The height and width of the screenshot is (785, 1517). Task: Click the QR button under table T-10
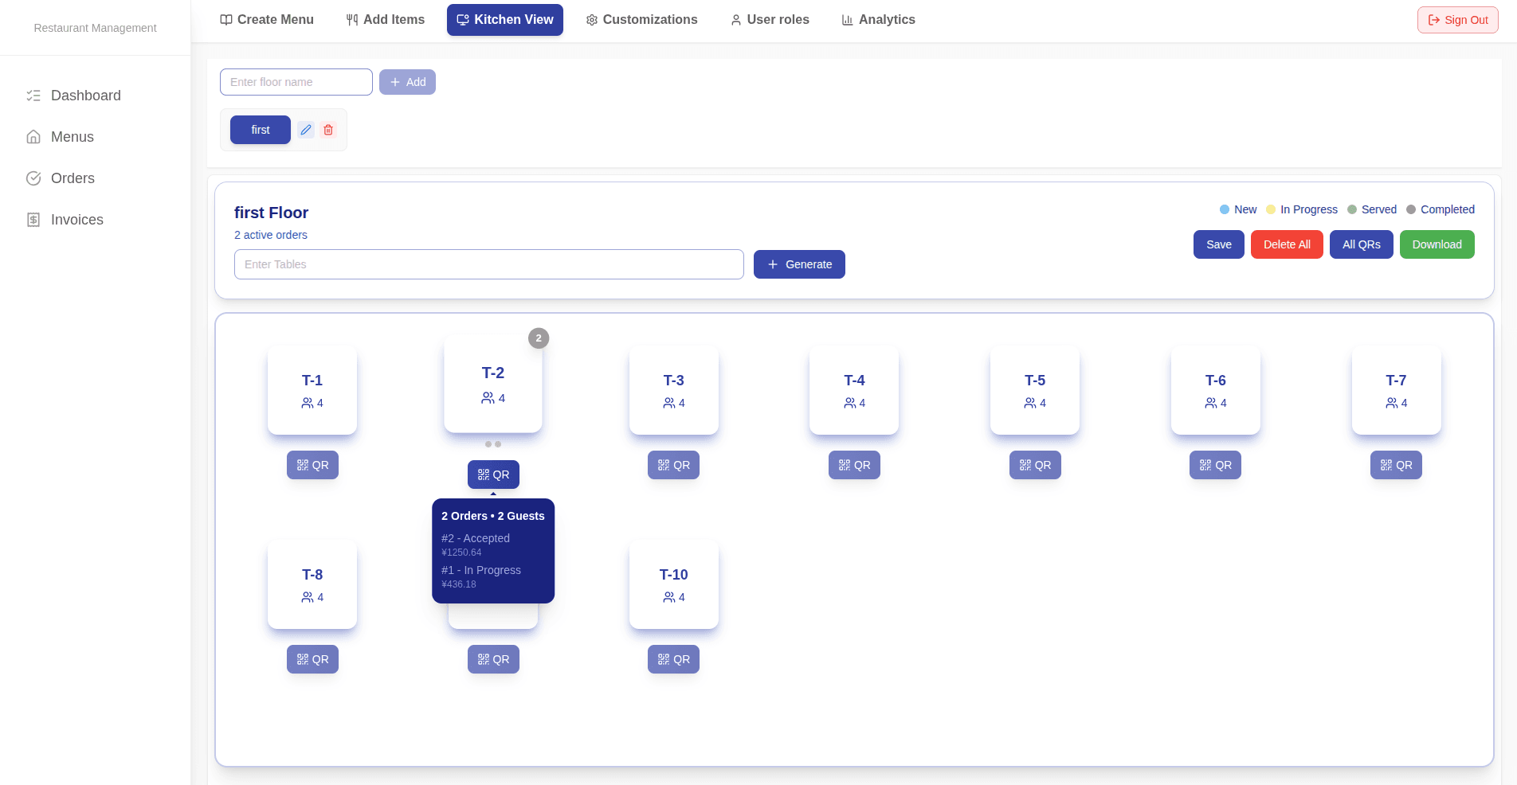click(673, 659)
